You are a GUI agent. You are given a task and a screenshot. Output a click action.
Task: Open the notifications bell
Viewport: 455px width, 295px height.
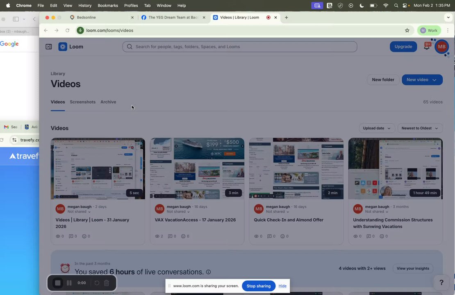[427, 47]
